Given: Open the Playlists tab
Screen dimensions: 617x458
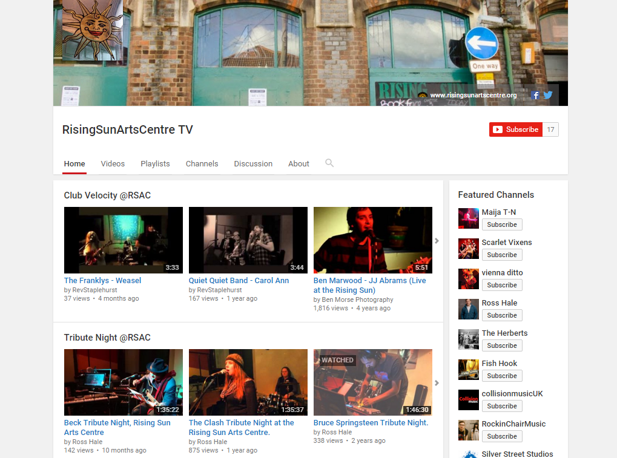Looking at the screenshot, I should point(155,163).
